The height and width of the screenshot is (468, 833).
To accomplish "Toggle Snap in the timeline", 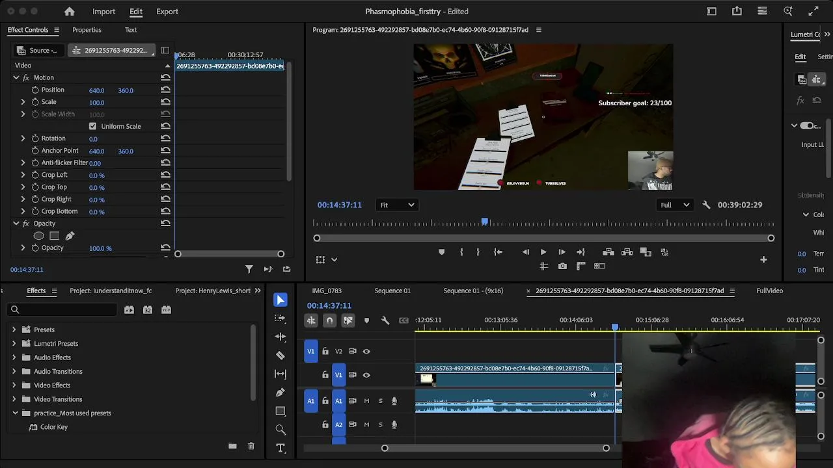I will coord(329,320).
